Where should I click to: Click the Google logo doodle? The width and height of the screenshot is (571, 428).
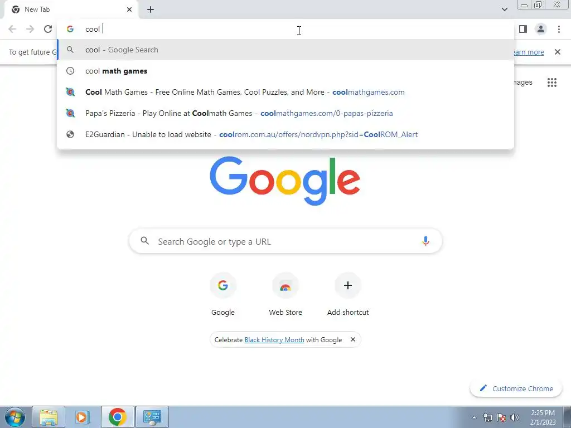pyautogui.click(x=285, y=181)
